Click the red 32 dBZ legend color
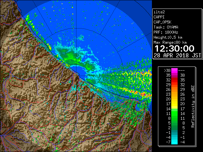The width and height of the screenshot is (203, 152). [x=174, y=80]
